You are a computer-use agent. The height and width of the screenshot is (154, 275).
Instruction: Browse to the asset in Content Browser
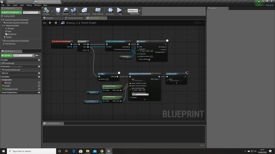(65, 11)
